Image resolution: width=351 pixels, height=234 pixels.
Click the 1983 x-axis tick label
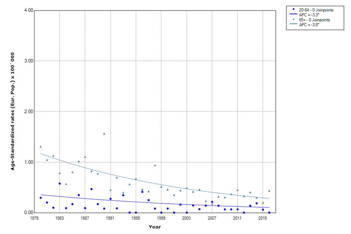(60, 218)
